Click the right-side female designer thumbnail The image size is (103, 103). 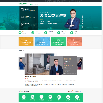click(x=80, y=63)
